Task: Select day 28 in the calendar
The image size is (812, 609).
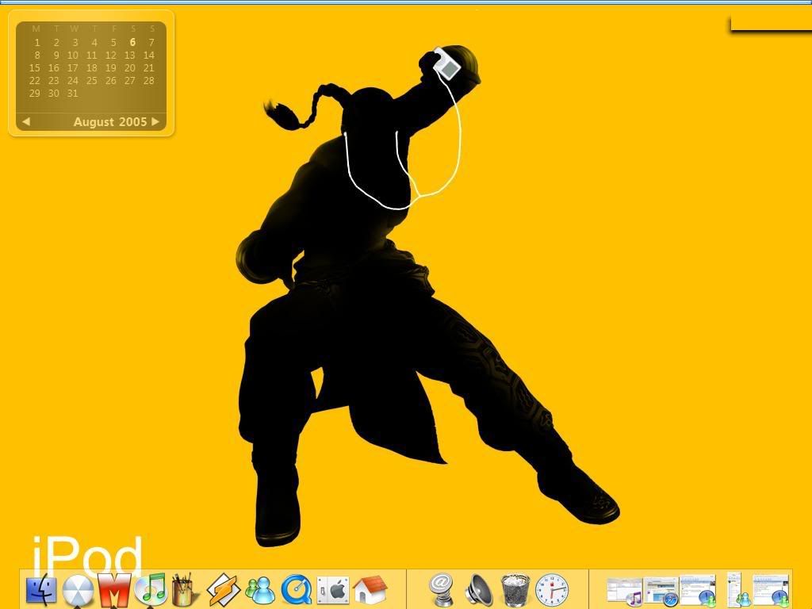Action: click(x=149, y=80)
